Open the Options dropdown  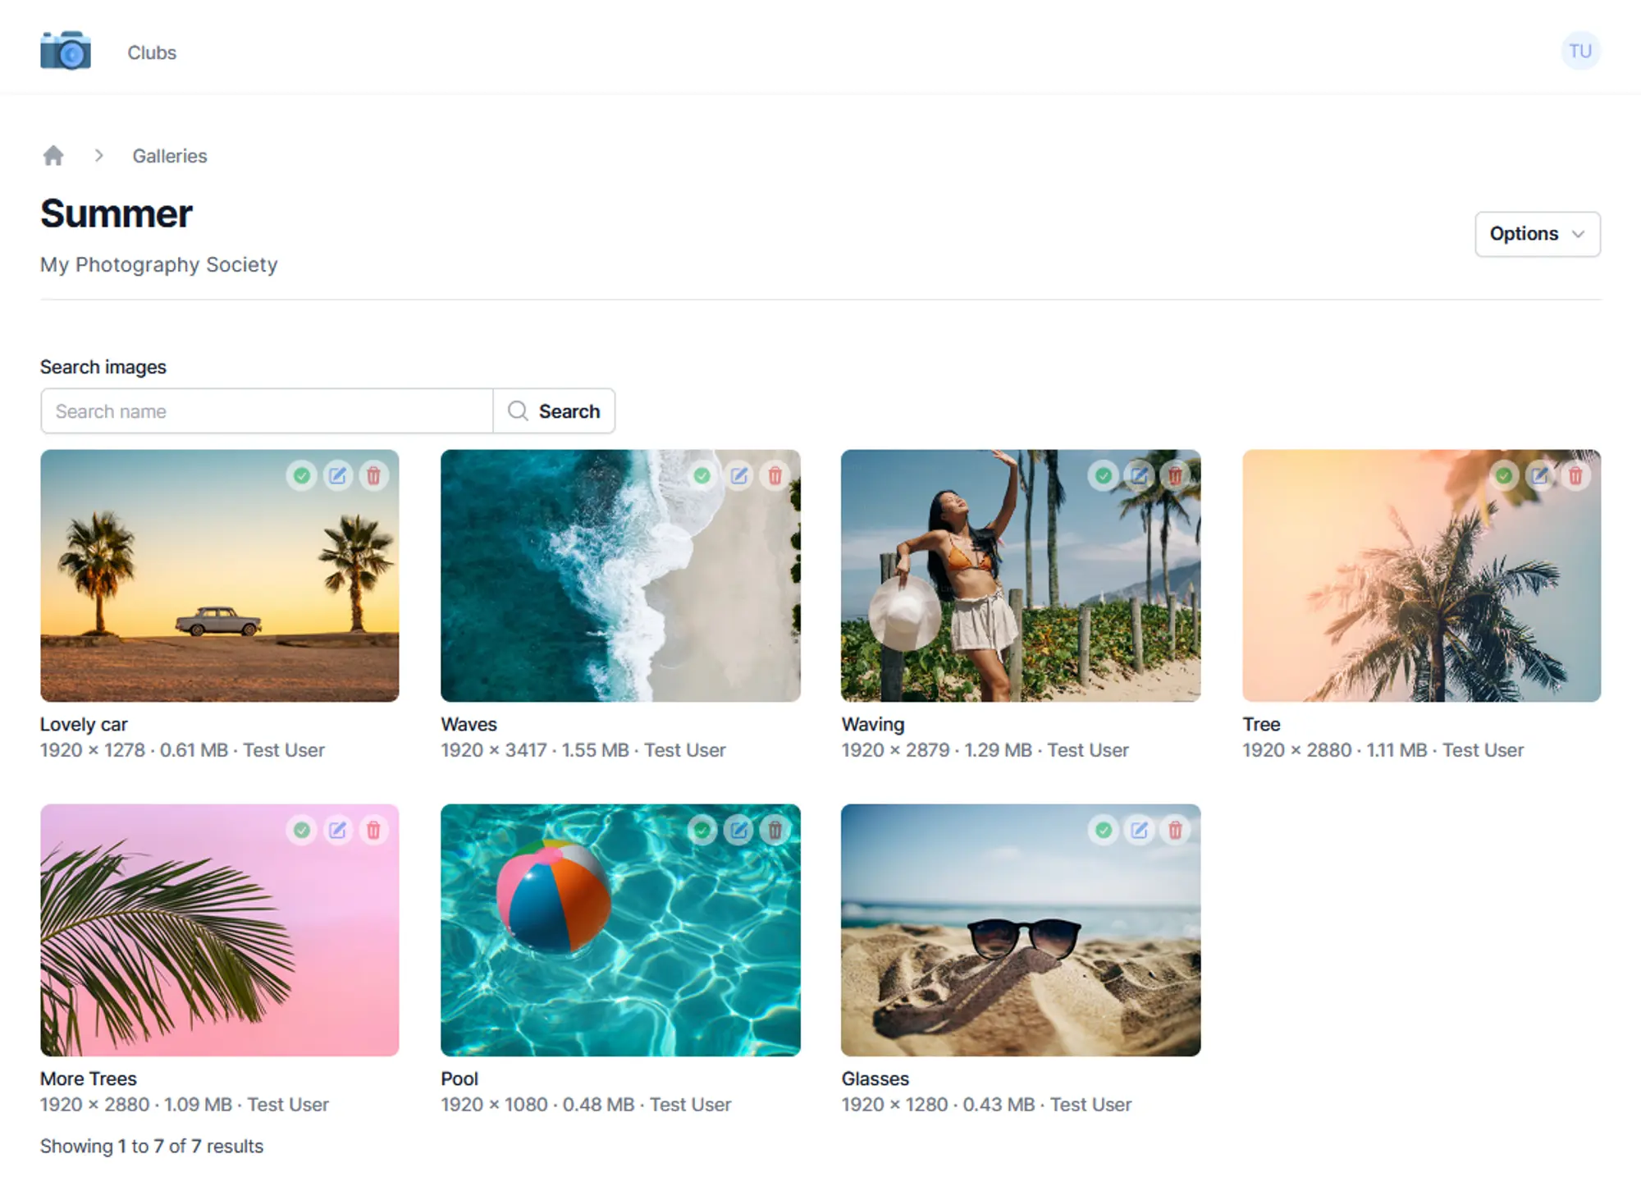click(1537, 234)
